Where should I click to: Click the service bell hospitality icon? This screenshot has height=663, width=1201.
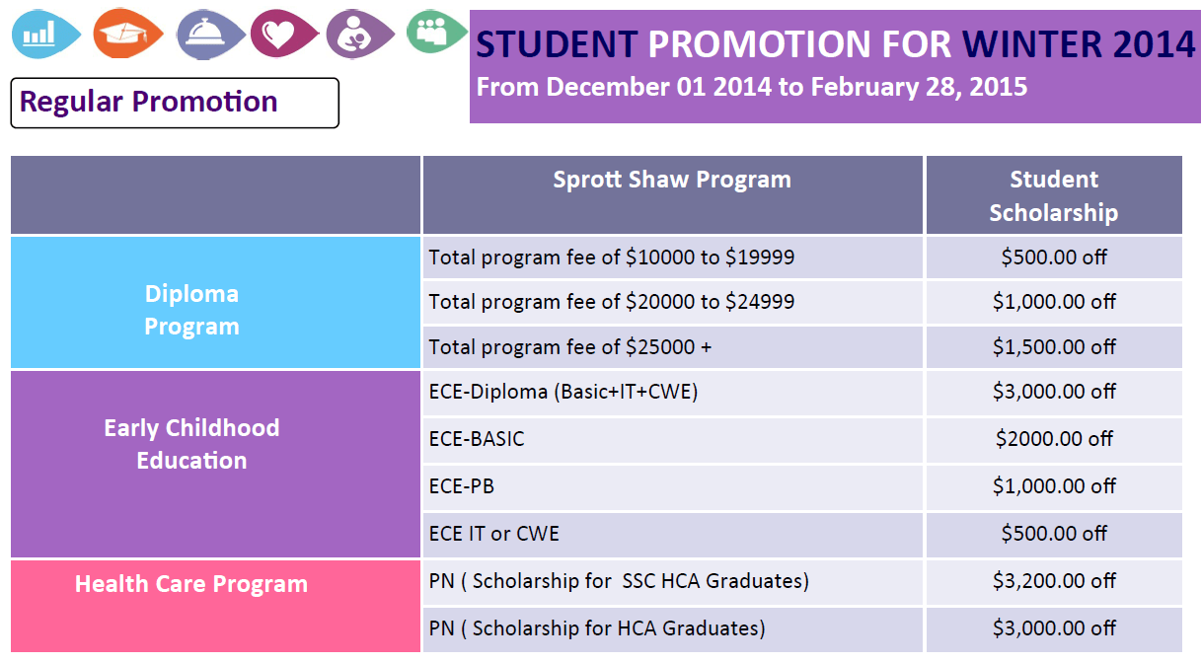point(211,34)
